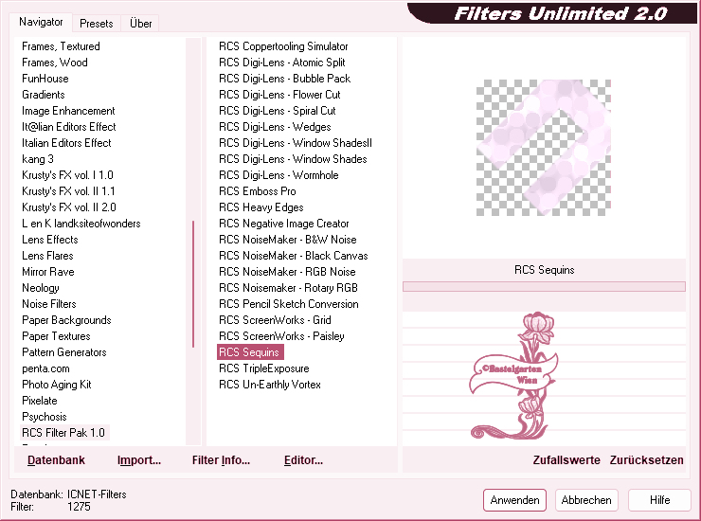Screen dimensions: 701x521
Task: Open the Datenbank option
Action: coord(56,460)
